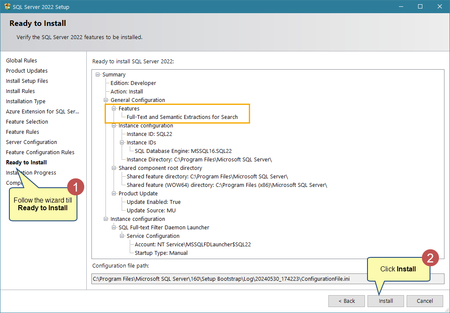
Task: Click the Configuration file path field
Action: (268, 279)
